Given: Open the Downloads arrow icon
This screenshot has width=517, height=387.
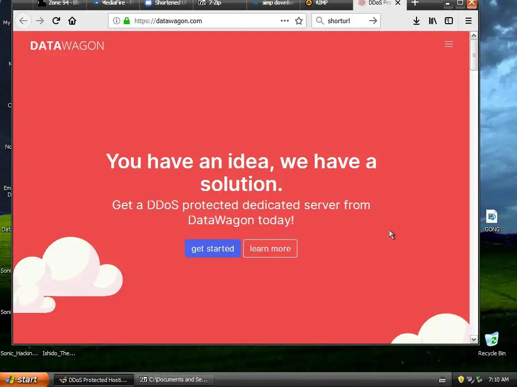Looking at the screenshot, I should [x=417, y=21].
